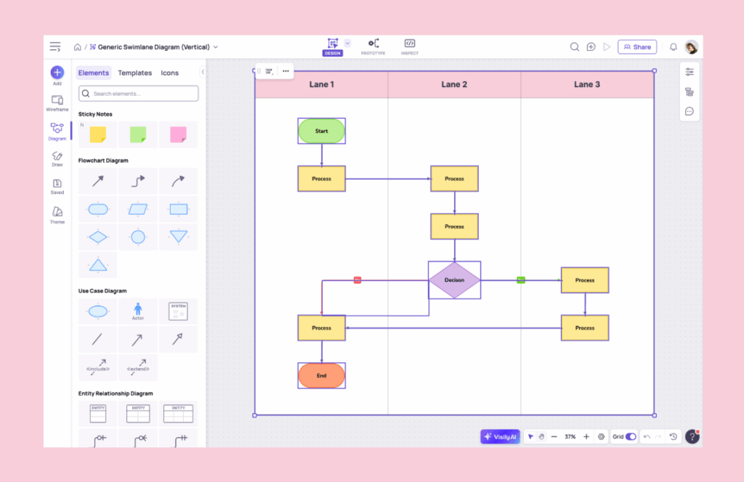
Task: Pick the pink sticky note
Action: pyautogui.click(x=179, y=134)
